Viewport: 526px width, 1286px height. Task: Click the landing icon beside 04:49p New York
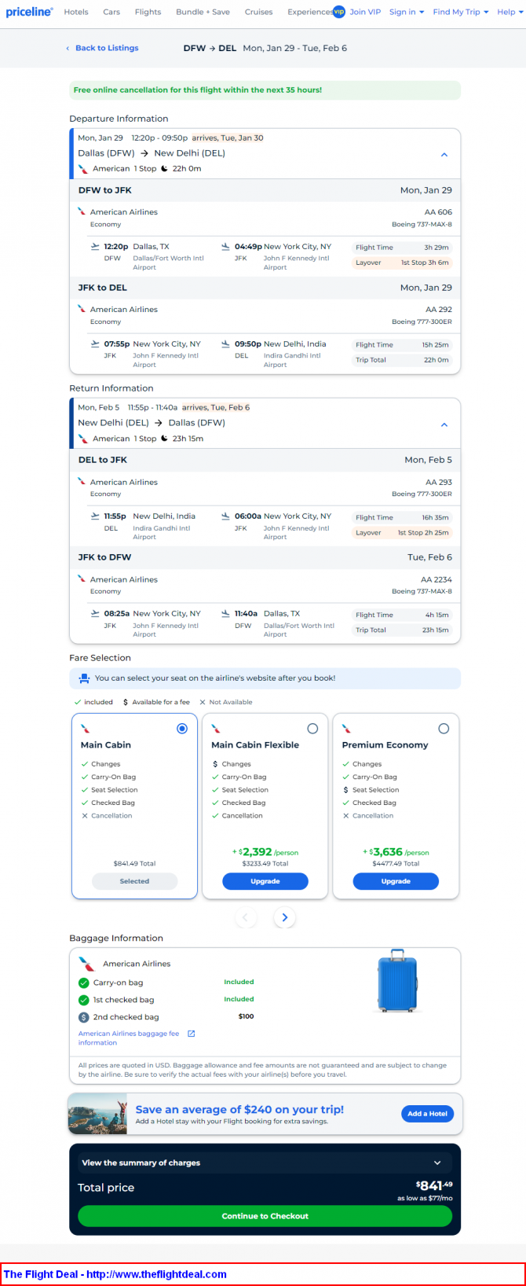[x=225, y=246]
